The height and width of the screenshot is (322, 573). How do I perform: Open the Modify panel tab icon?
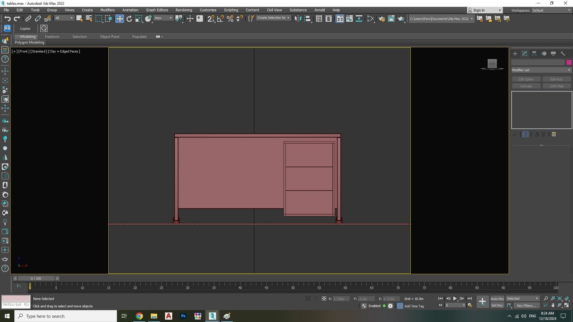point(525,54)
